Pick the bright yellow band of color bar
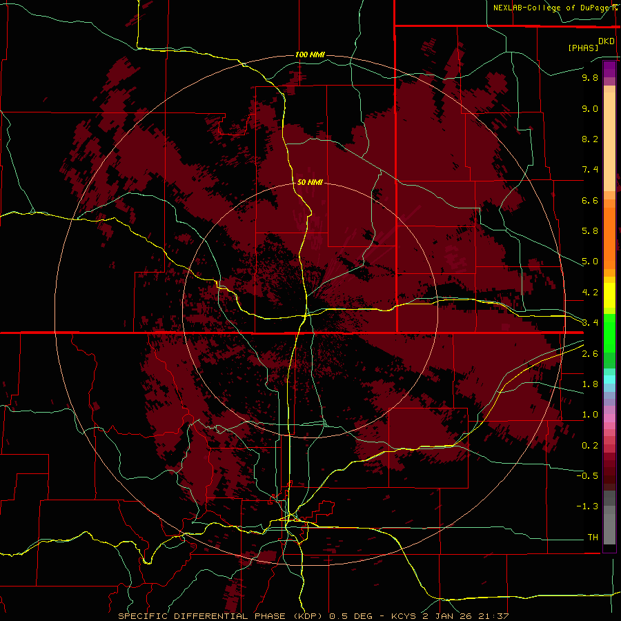 [x=609, y=295]
